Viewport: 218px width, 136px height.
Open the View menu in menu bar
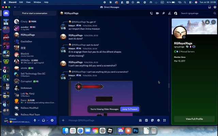[28, 2]
